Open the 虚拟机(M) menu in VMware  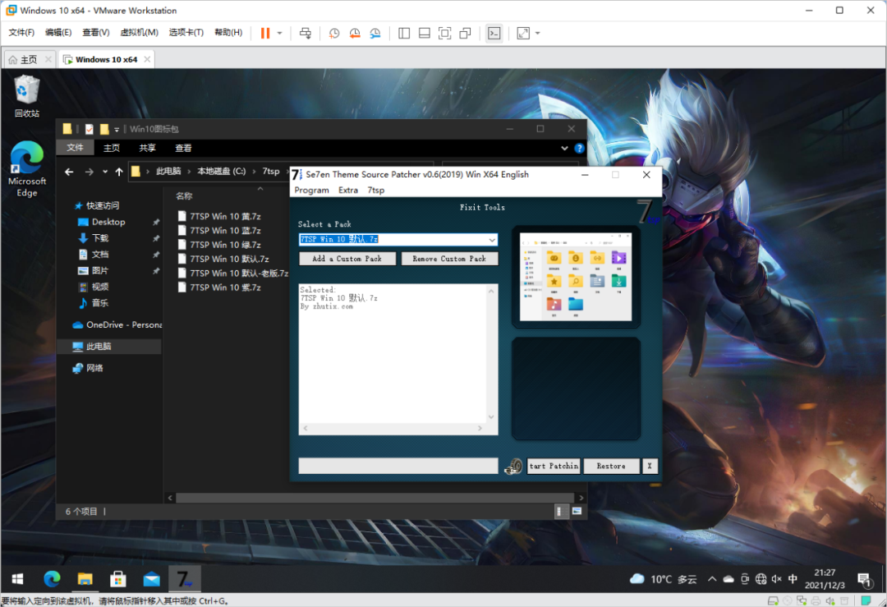coord(139,32)
